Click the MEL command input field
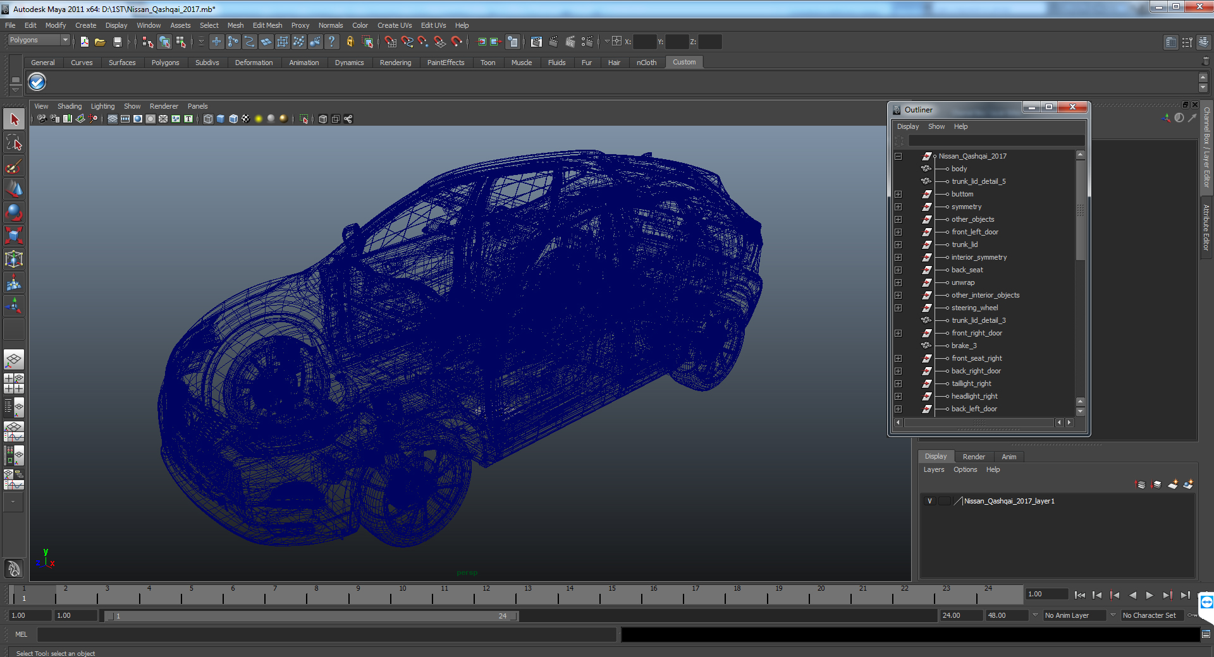 click(326, 634)
